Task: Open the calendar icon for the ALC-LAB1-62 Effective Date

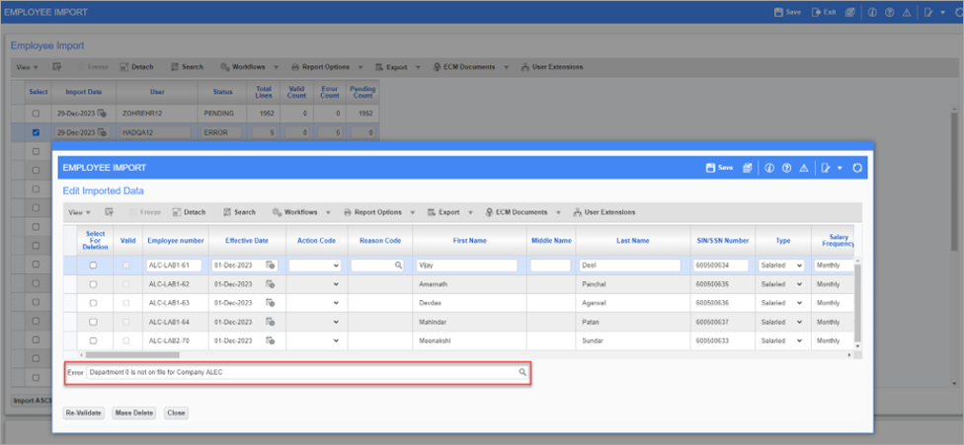Action: point(270,284)
